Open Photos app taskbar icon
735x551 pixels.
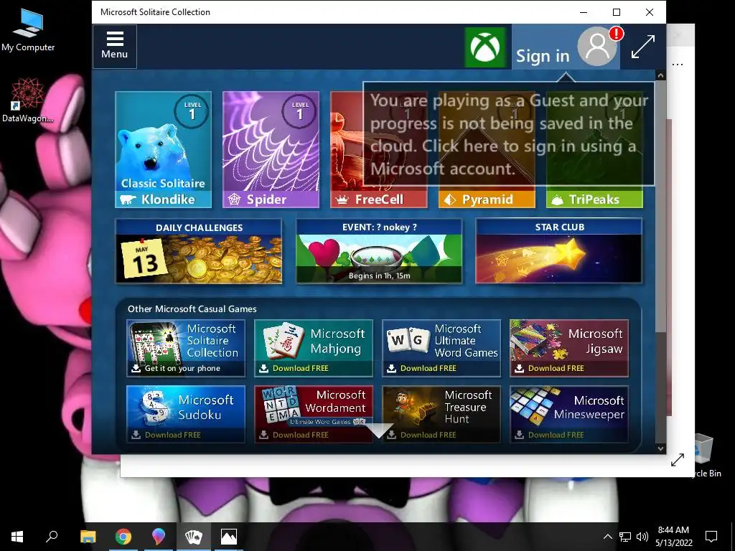pos(229,537)
